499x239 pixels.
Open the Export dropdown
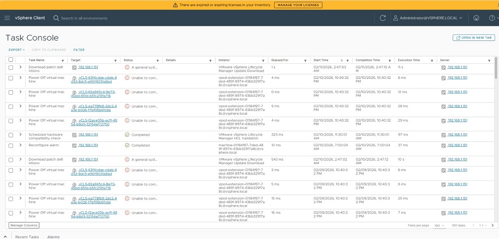(x=16, y=50)
